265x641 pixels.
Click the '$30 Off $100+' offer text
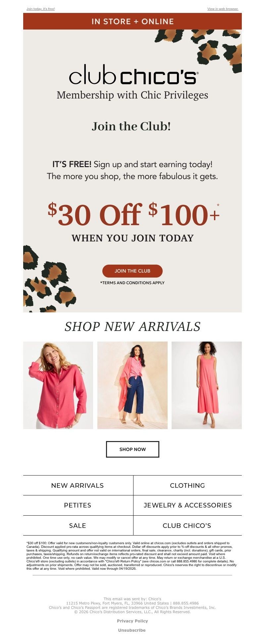tap(133, 214)
